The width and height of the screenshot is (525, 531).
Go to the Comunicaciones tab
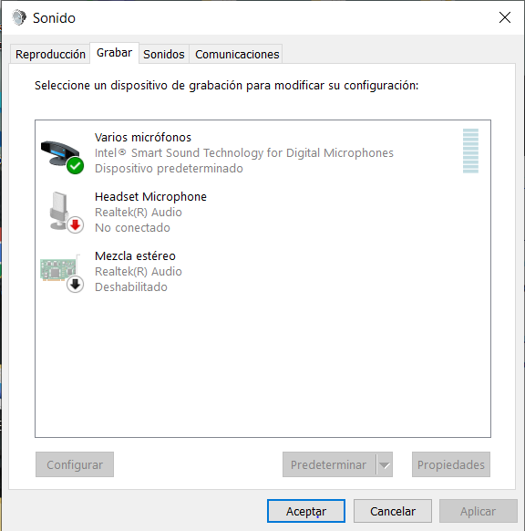tap(237, 54)
